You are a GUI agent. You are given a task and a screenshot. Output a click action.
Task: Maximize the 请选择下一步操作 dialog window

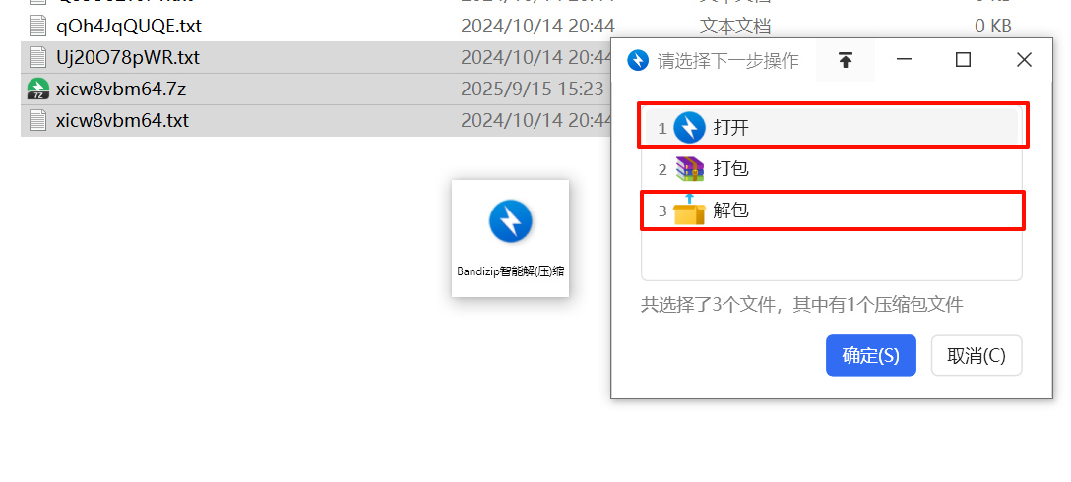963,60
